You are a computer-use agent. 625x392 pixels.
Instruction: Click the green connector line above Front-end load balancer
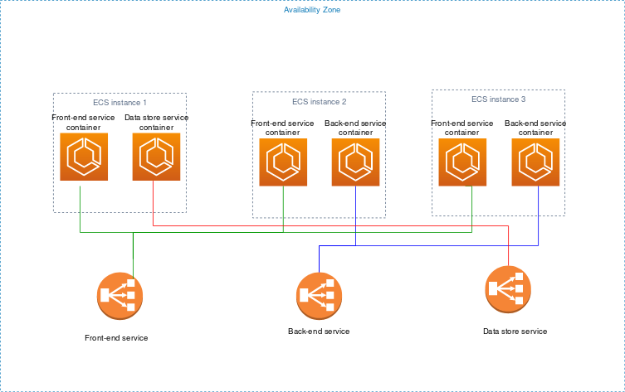pos(133,253)
